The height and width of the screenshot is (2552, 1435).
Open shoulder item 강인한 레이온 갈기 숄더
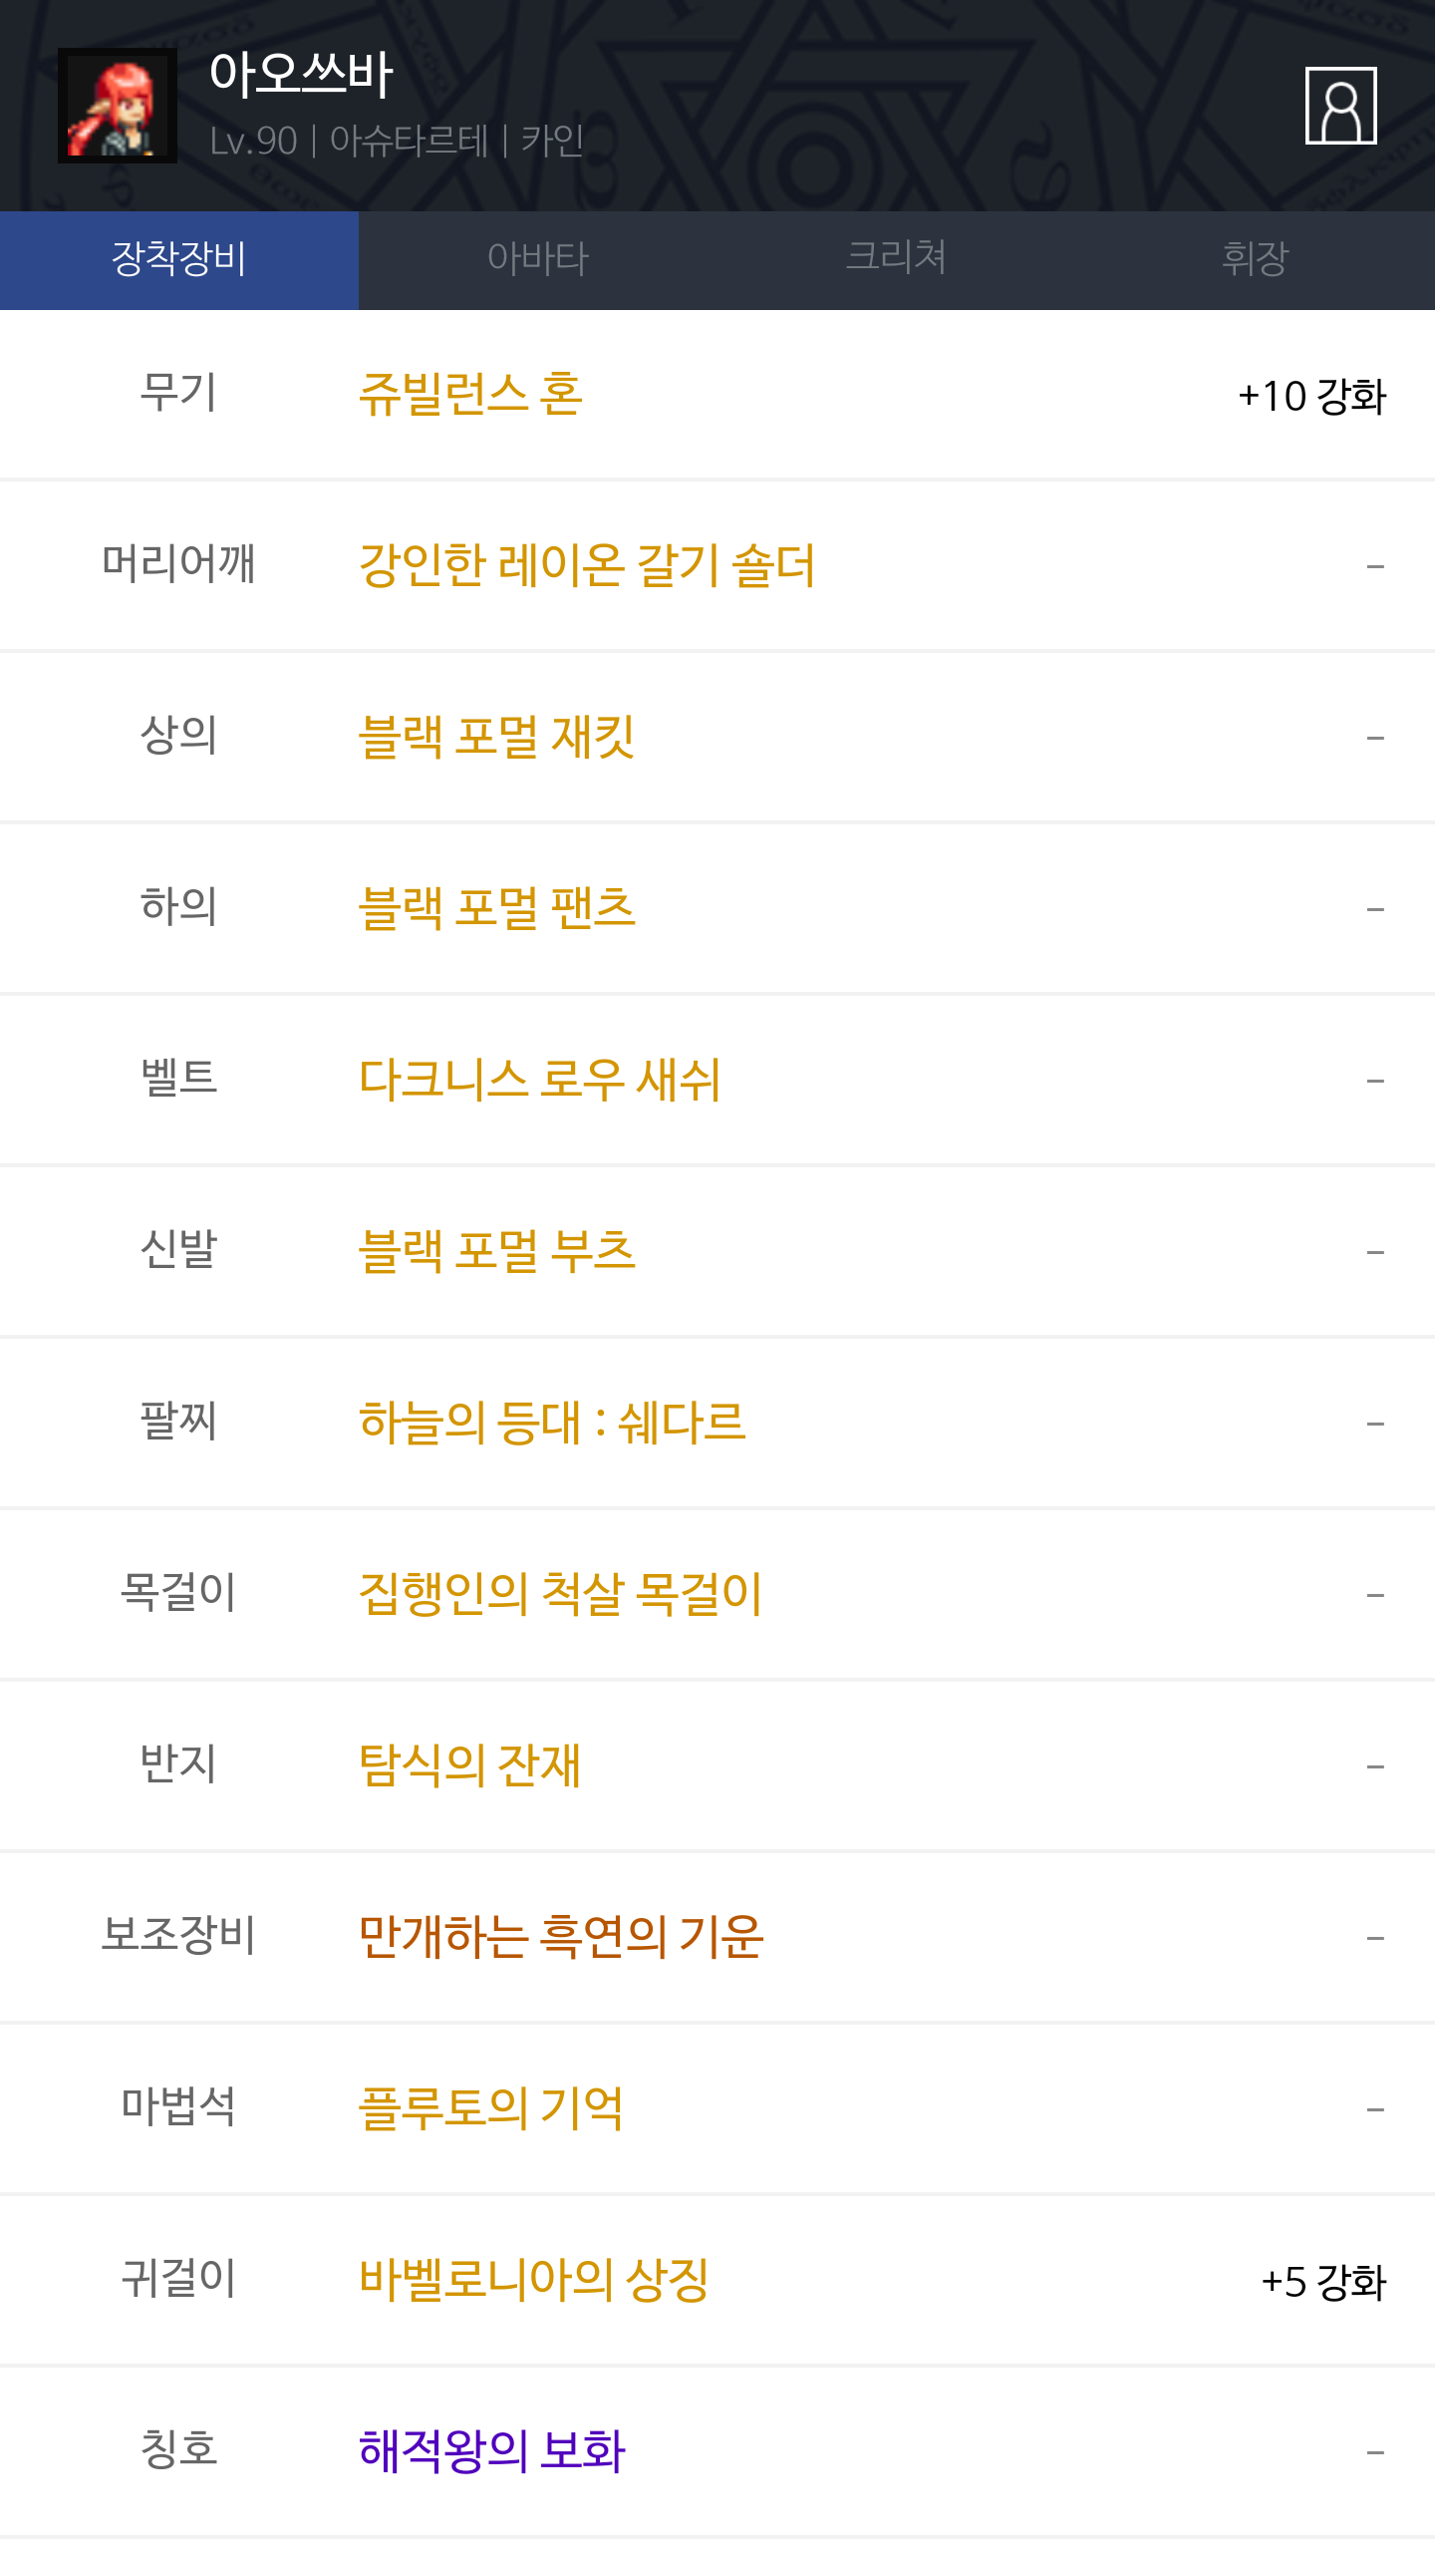click(587, 566)
